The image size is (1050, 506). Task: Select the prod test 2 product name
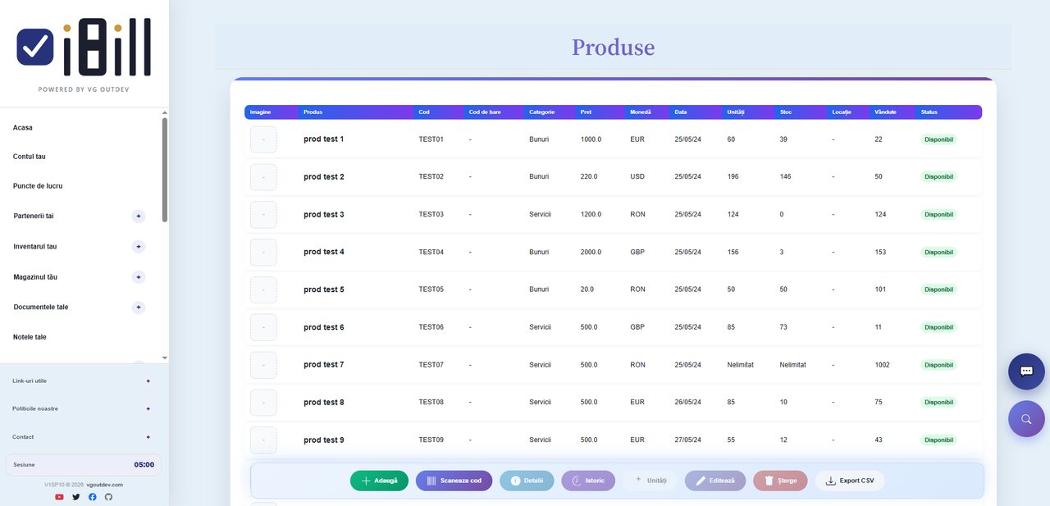(x=324, y=177)
